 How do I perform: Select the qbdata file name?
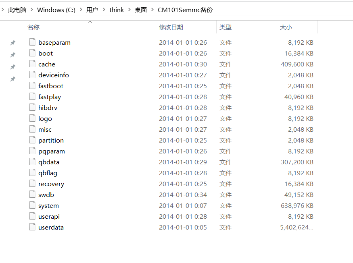coord(49,162)
